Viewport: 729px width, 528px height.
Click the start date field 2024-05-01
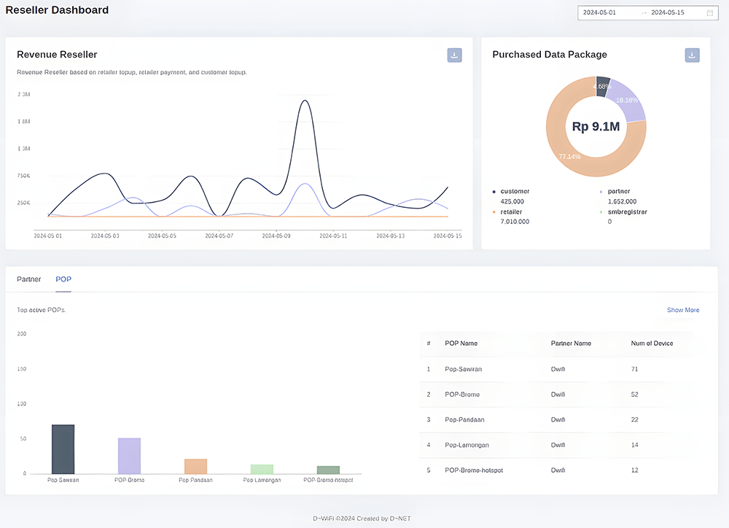click(601, 12)
